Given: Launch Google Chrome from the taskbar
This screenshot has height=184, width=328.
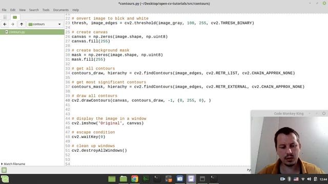Looking at the screenshot, I should pos(135,179).
